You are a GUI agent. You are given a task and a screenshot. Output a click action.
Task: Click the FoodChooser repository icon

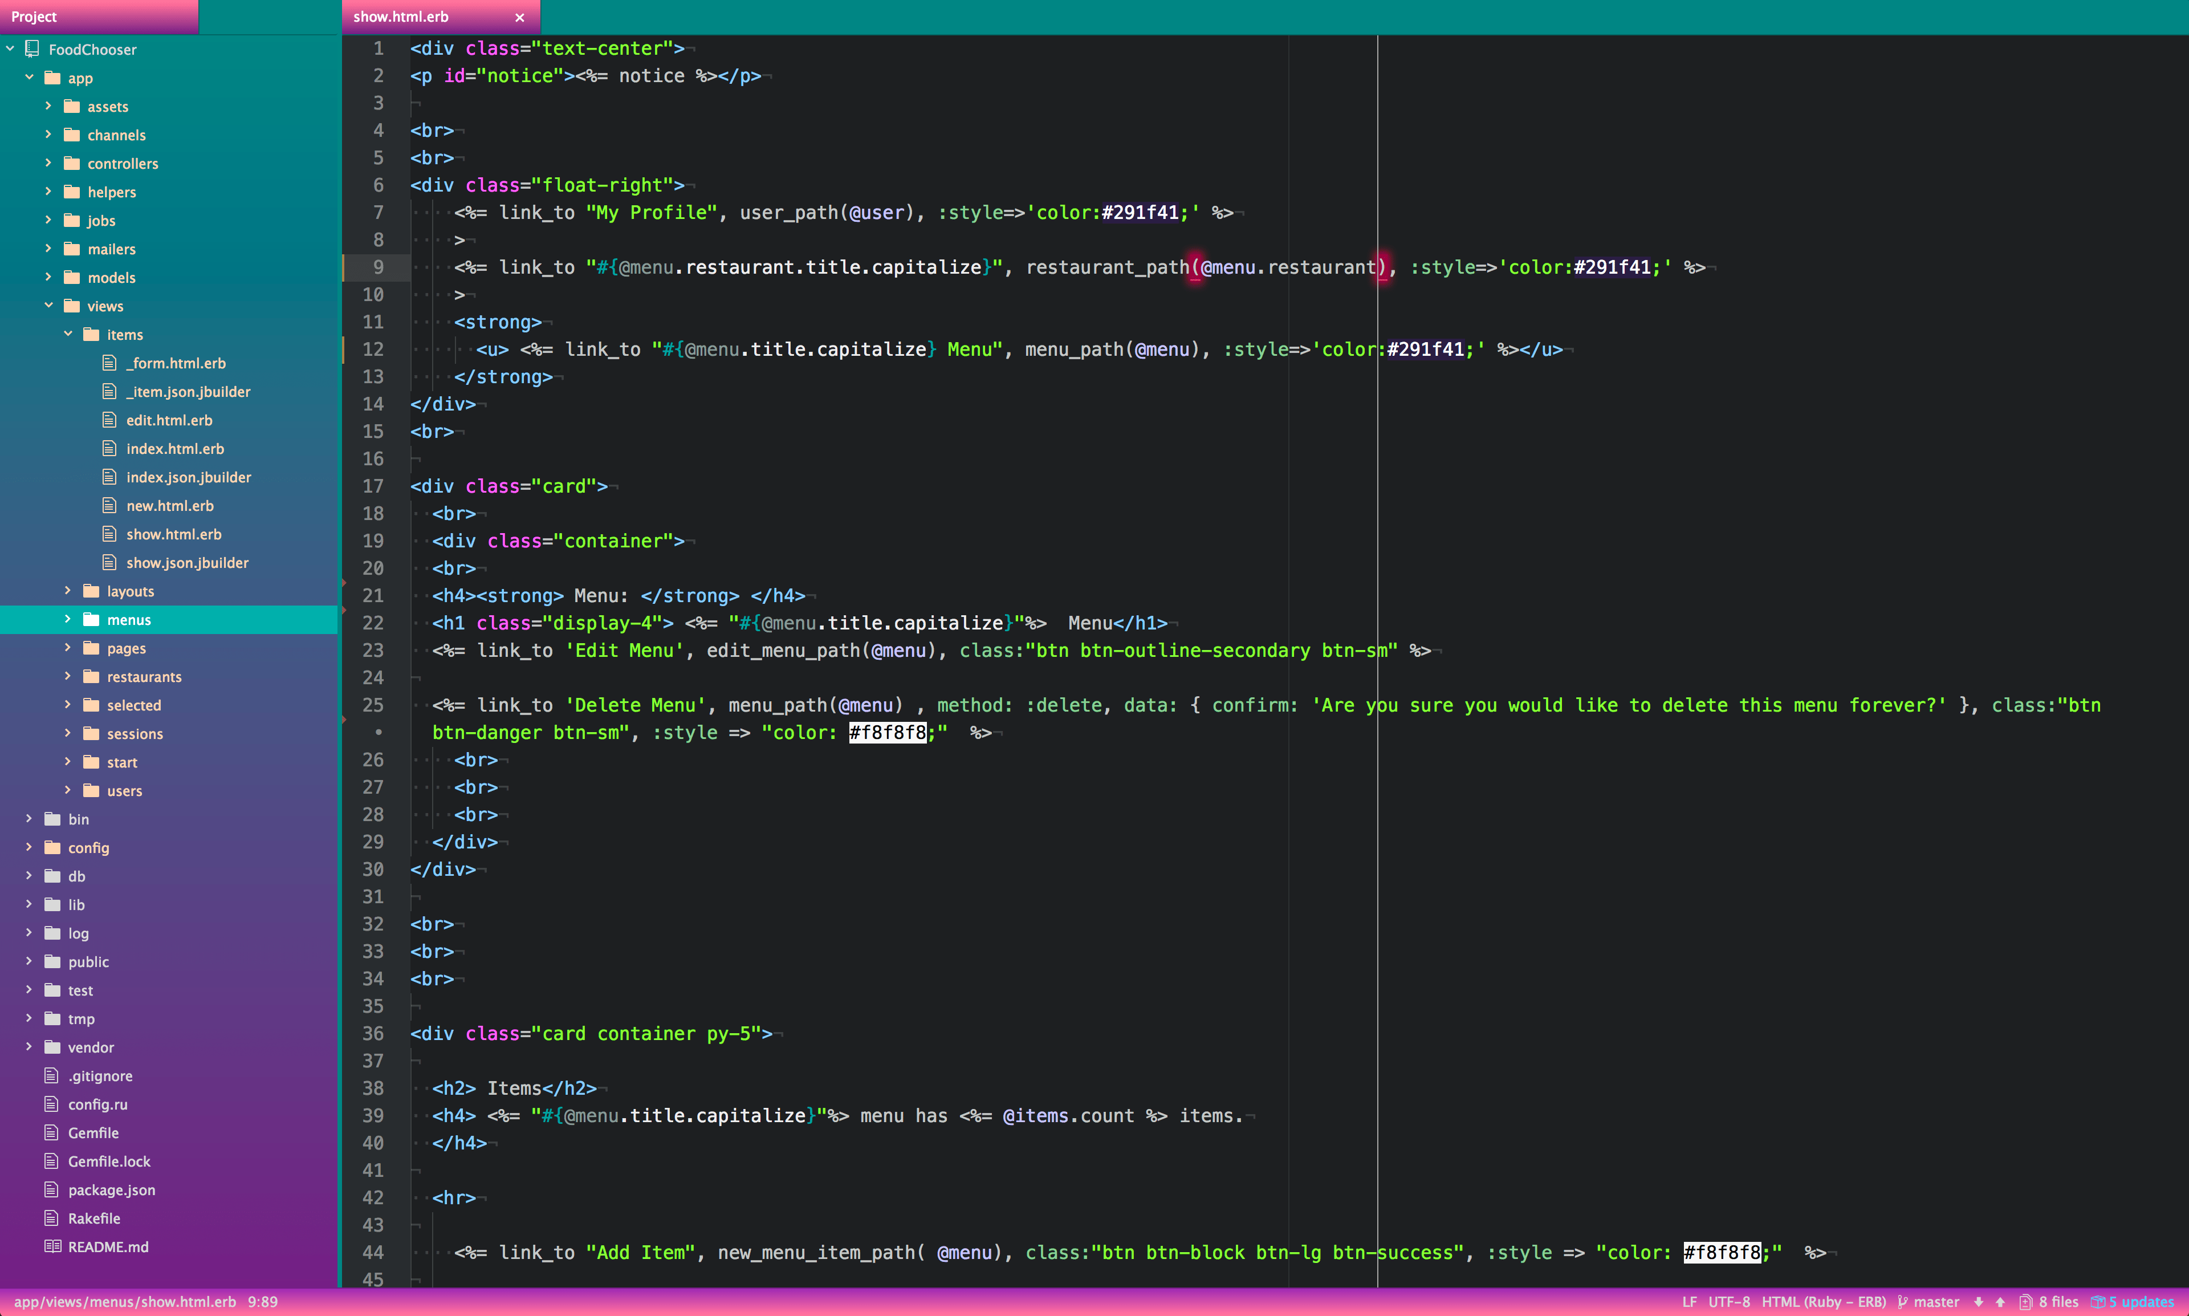tap(33, 49)
